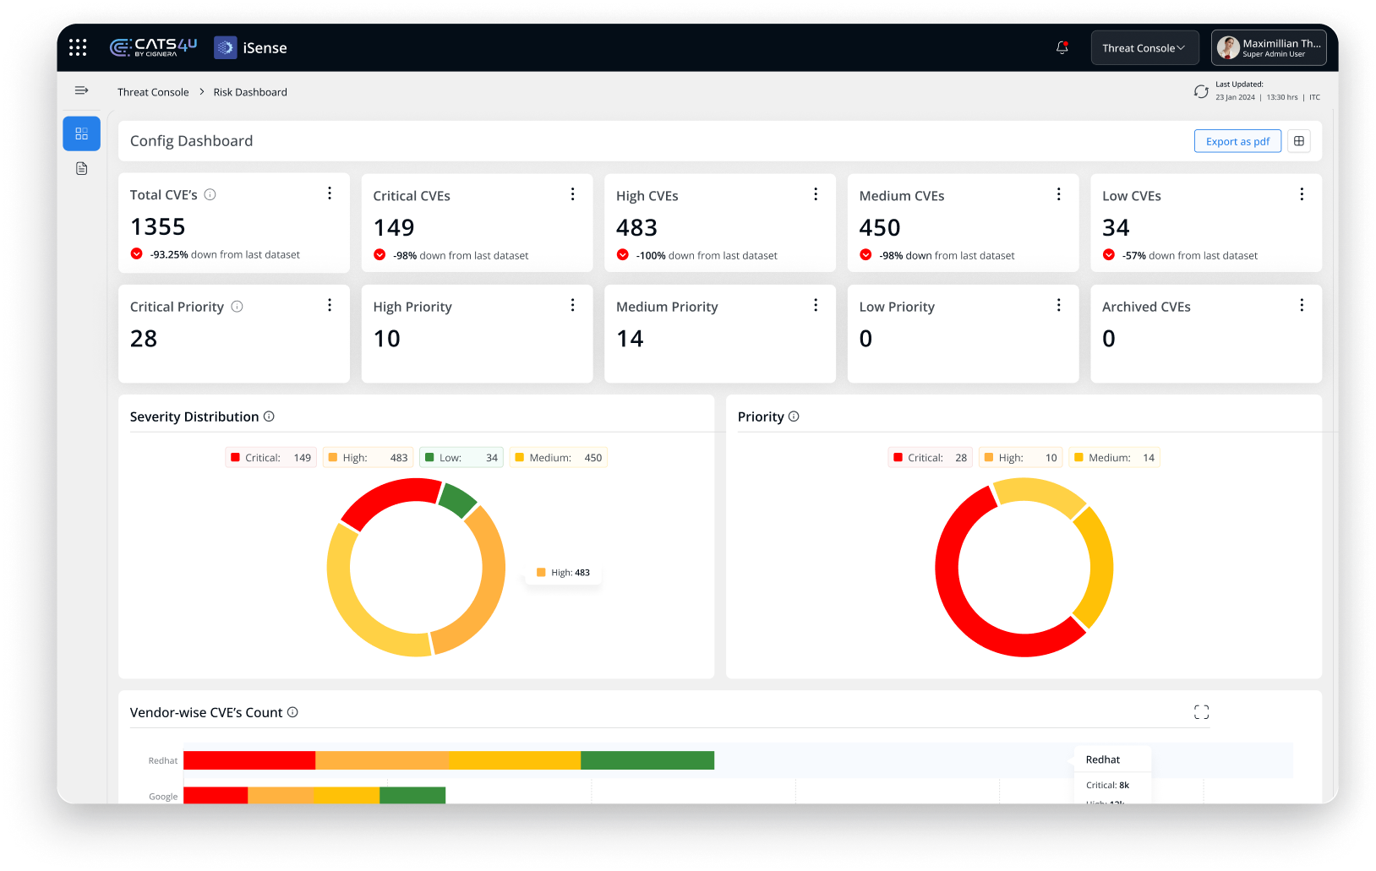Click the iSense logo icon
The image size is (1376, 871).
coord(226,47)
